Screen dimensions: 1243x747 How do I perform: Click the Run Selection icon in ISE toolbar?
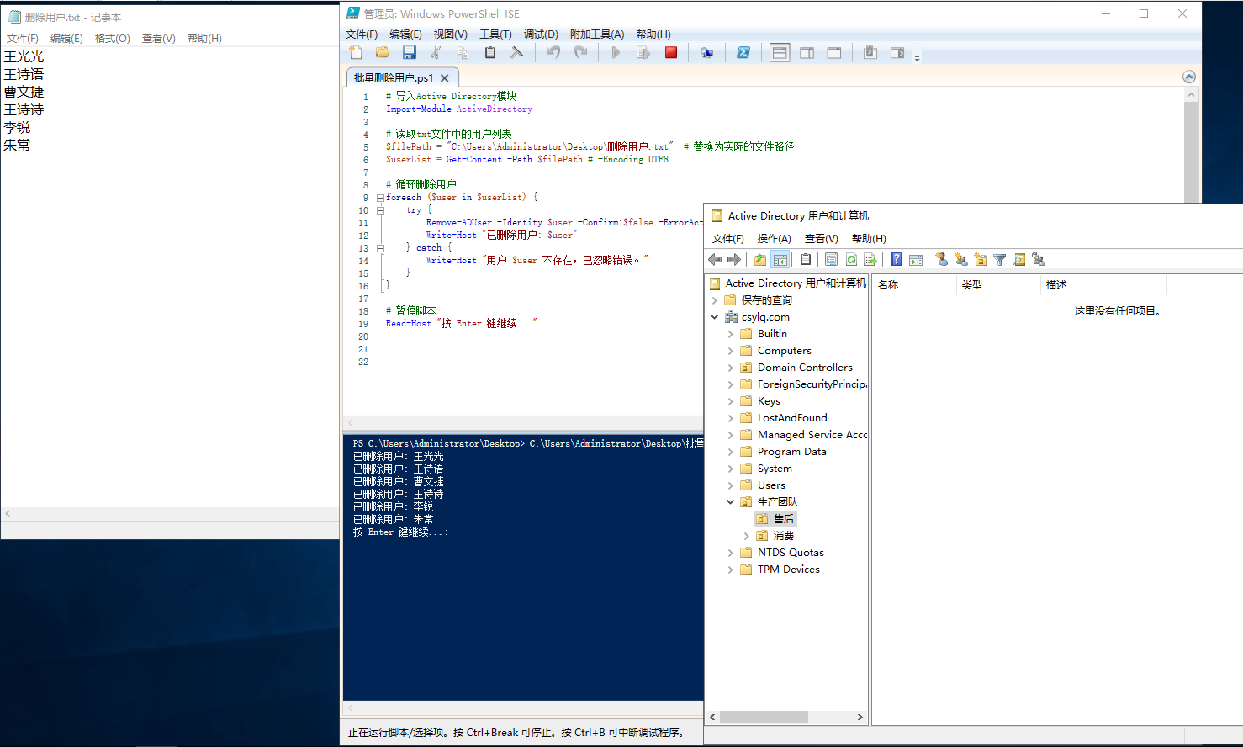click(643, 53)
